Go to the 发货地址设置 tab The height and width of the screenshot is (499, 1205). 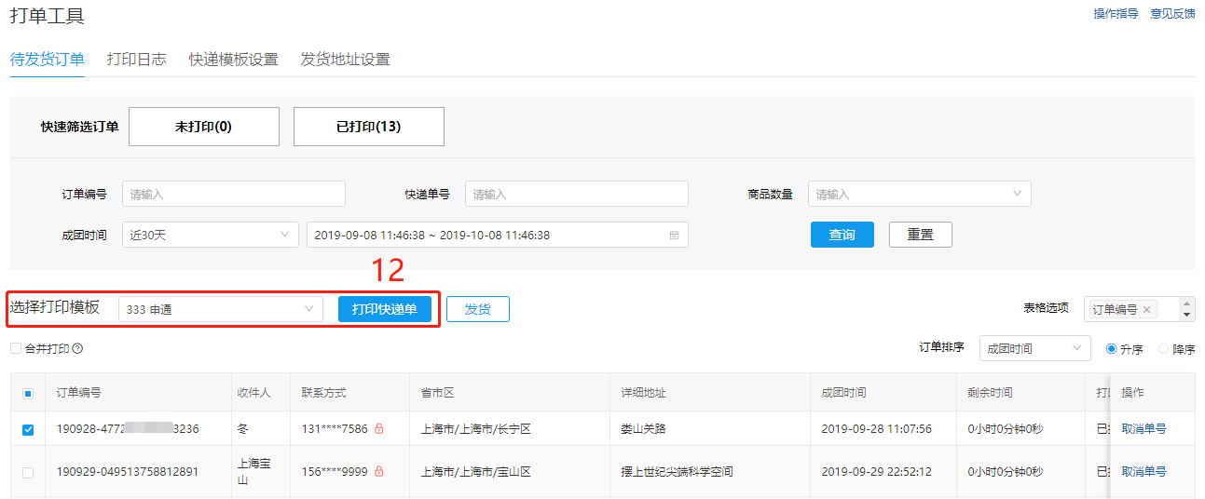(345, 60)
